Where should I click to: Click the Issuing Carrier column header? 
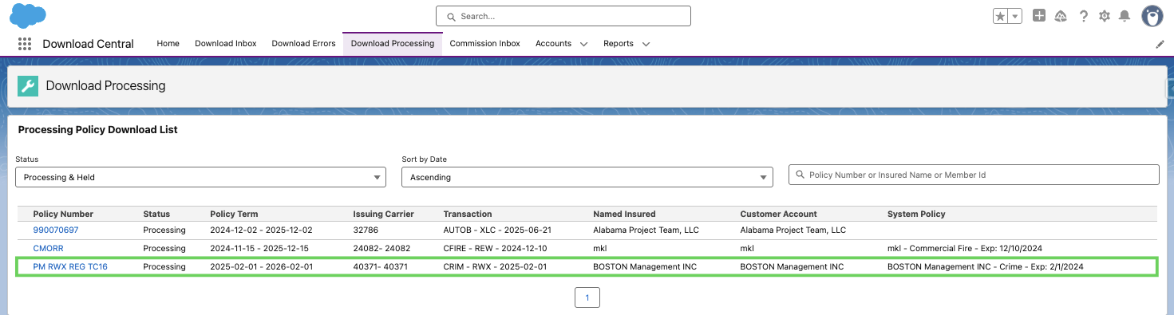(x=384, y=214)
